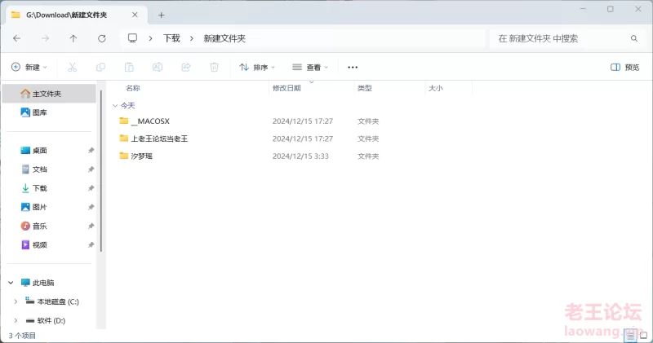Switch to large icons view in status bar

pos(643,335)
